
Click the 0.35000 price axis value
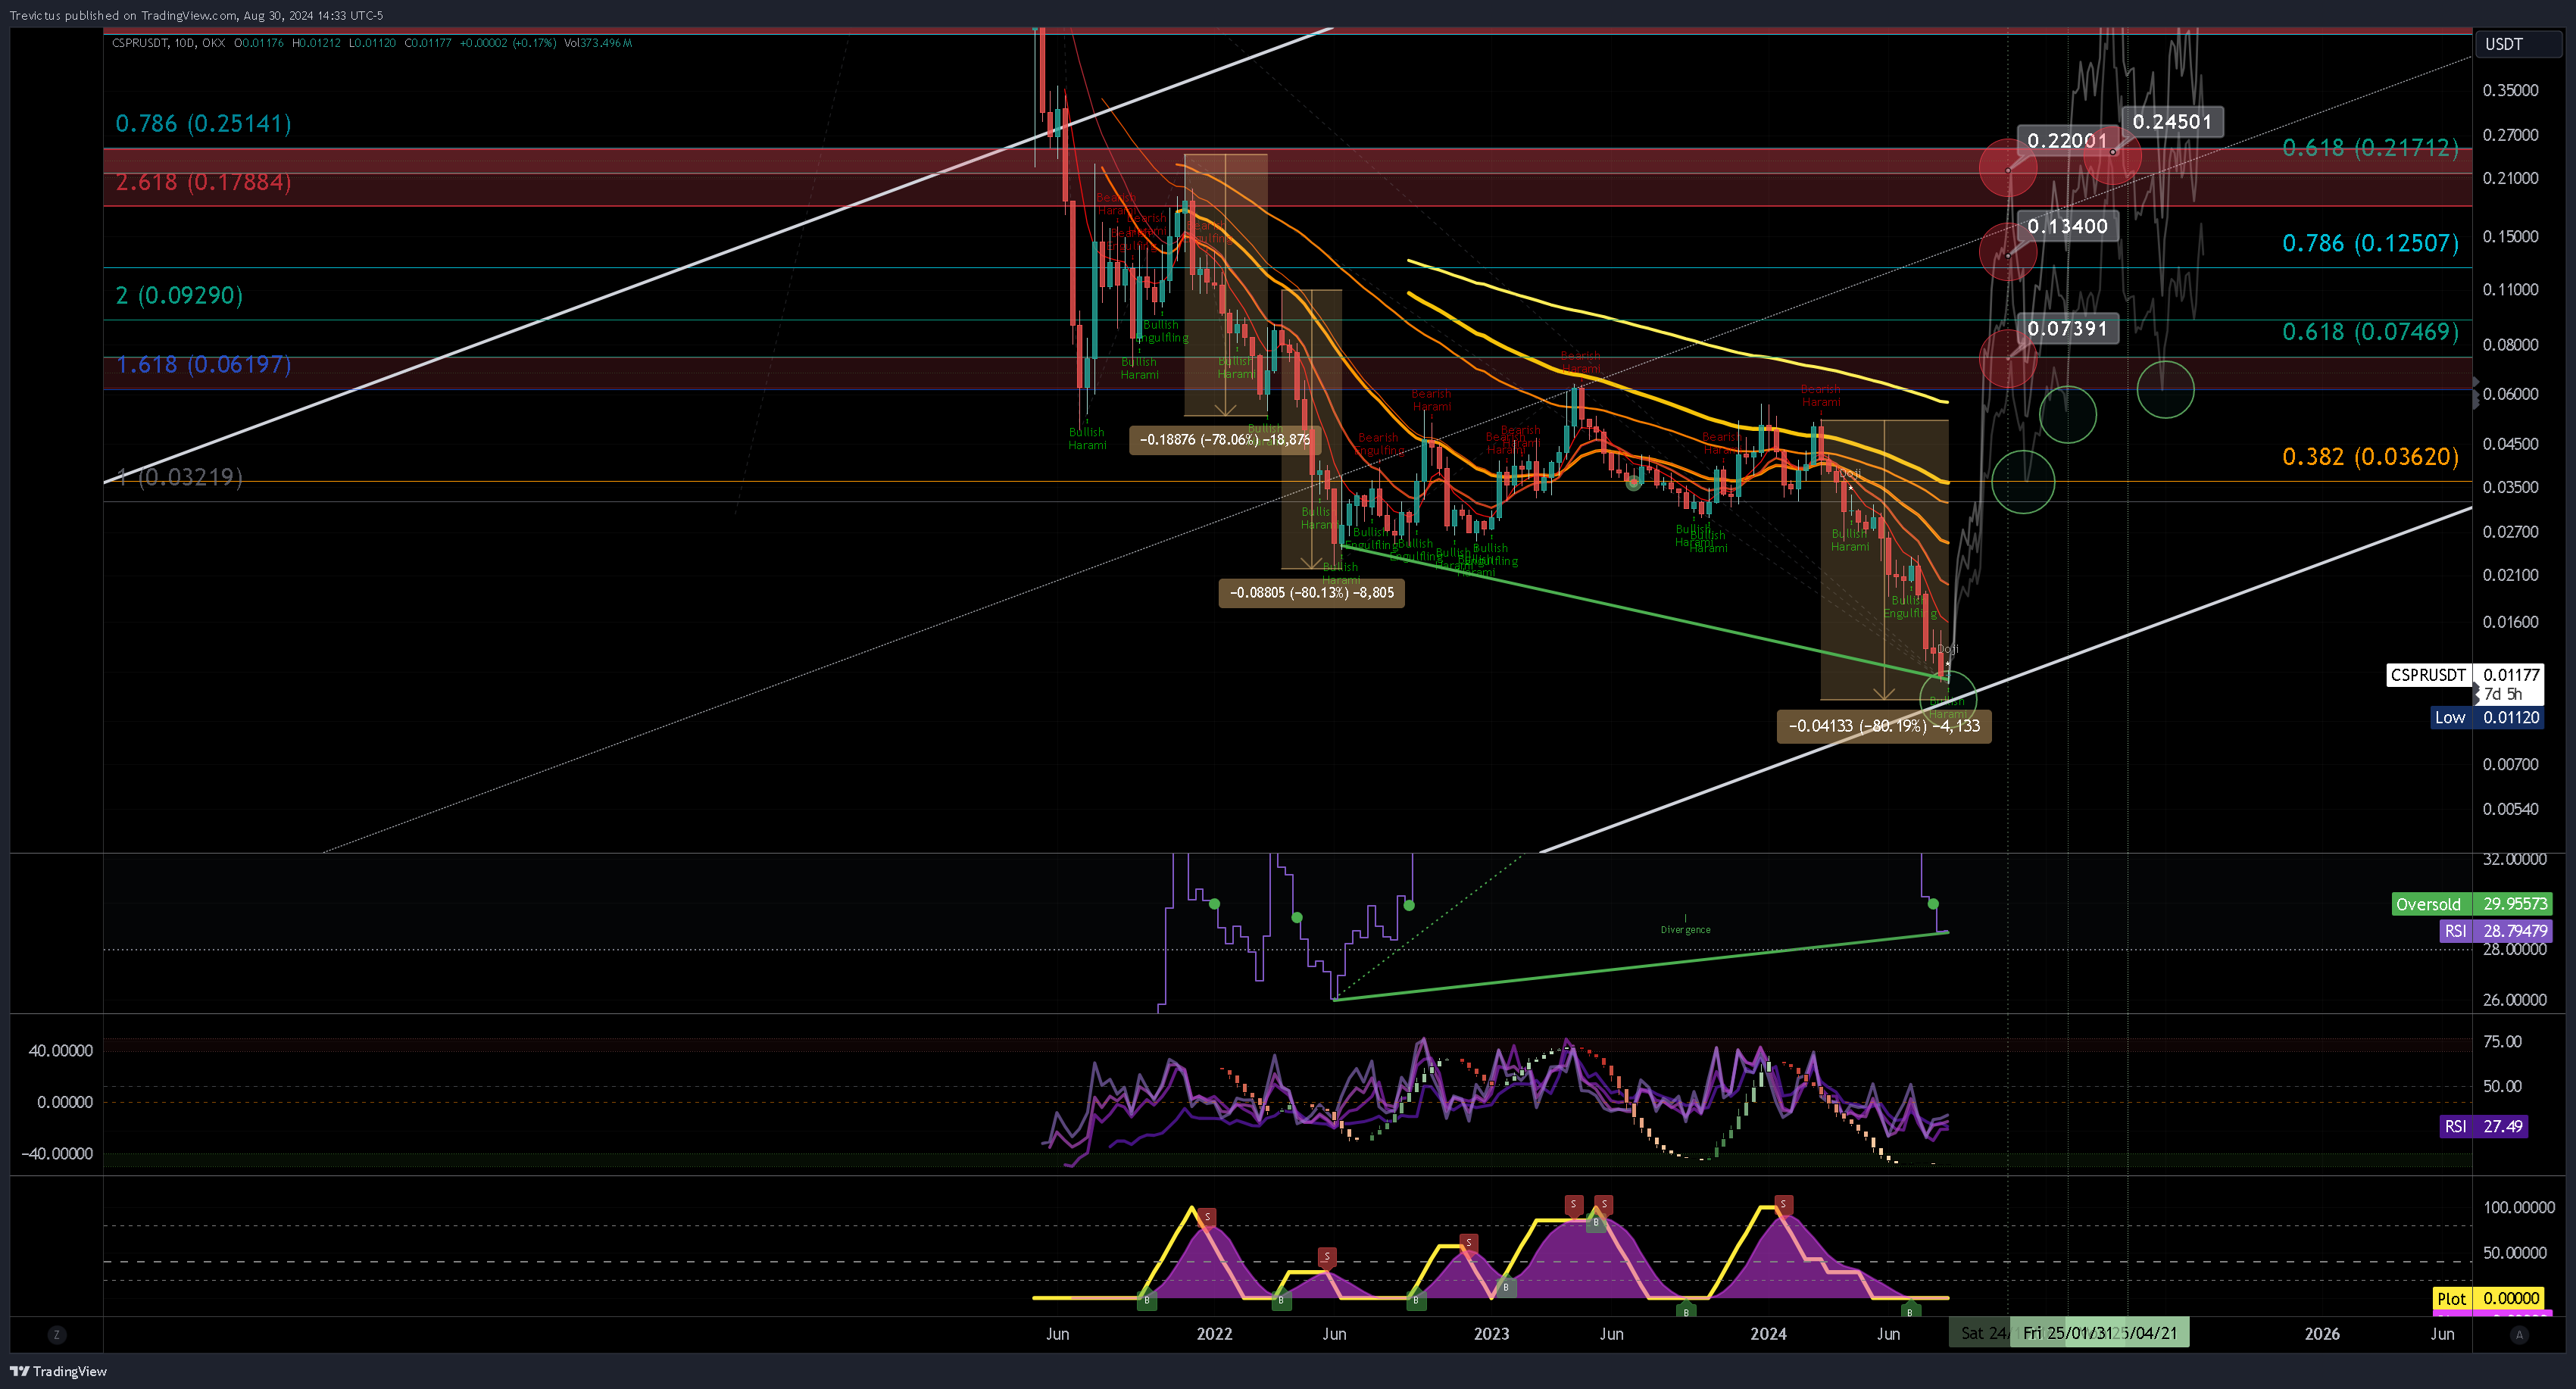pos(2510,90)
